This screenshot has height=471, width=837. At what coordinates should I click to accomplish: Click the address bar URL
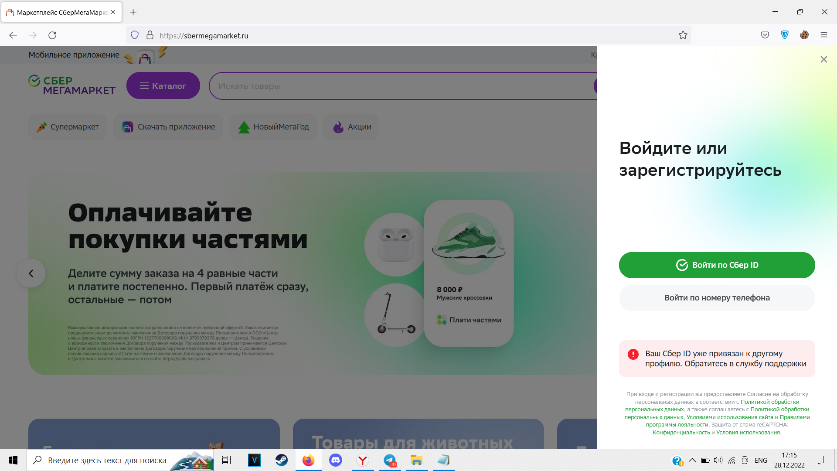pyautogui.click(x=204, y=36)
